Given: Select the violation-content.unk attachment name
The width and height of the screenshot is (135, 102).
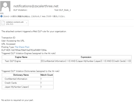Looking at the screenshot, I should [x=15, y=22].
